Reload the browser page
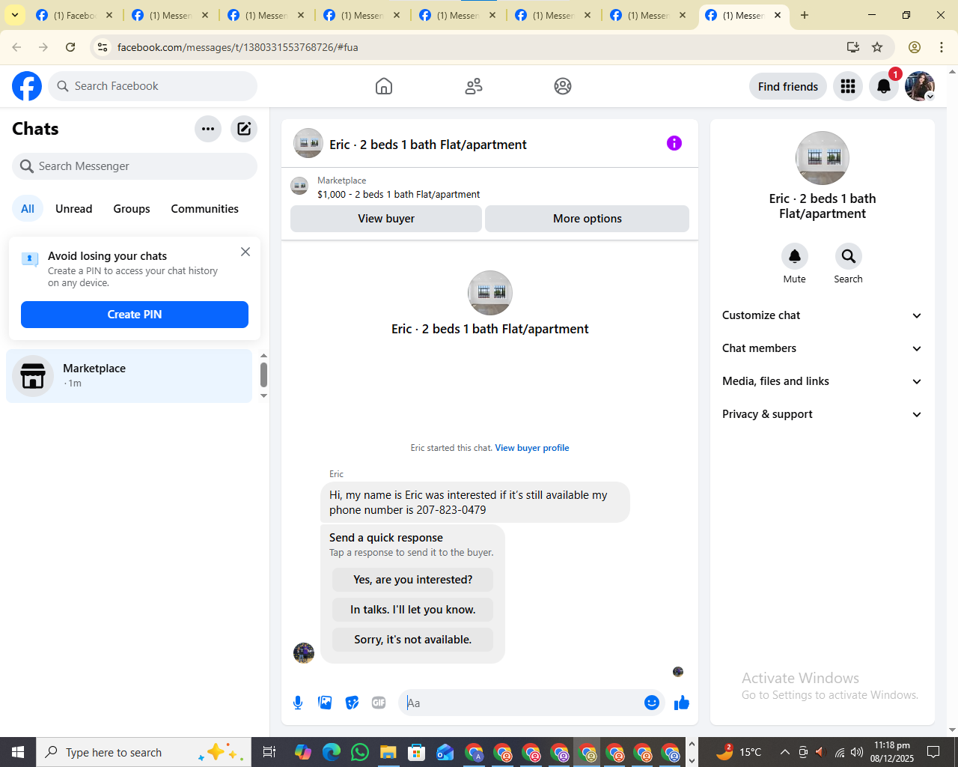 70,47
